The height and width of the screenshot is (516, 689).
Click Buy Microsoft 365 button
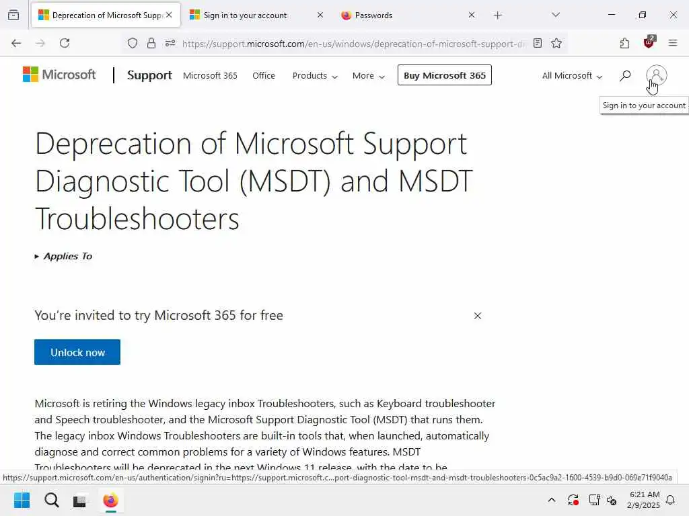pyautogui.click(x=445, y=75)
